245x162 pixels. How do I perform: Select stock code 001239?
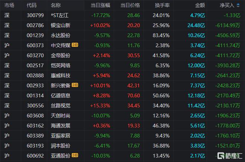click(35, 35)
